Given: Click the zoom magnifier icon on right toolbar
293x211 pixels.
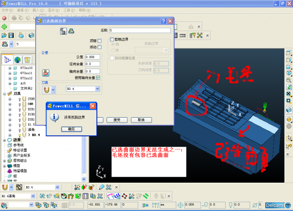Looking at the screenshot, I should pos(289,80).
